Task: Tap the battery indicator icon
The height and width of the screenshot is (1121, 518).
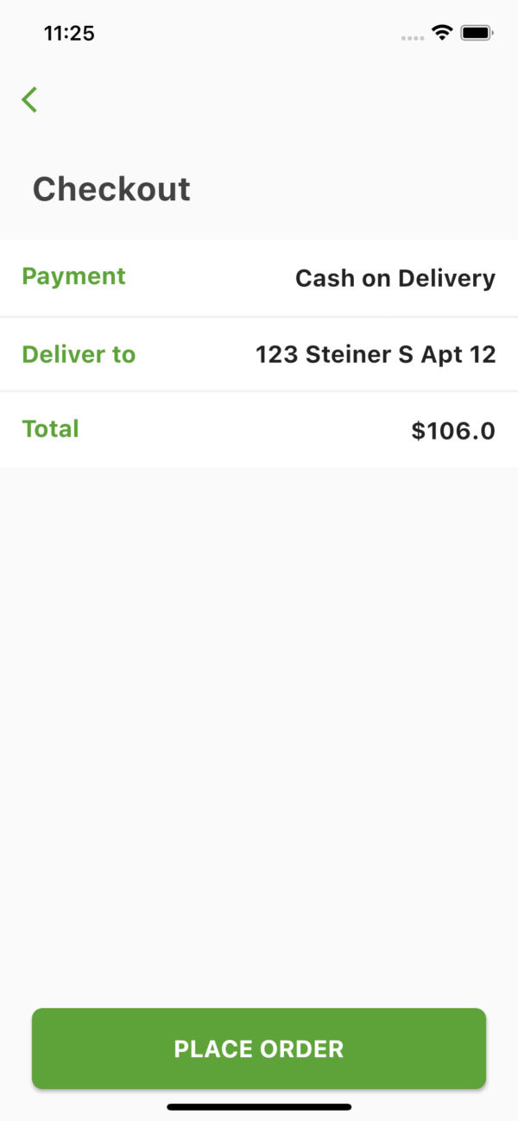Action: tap(475, 34)
